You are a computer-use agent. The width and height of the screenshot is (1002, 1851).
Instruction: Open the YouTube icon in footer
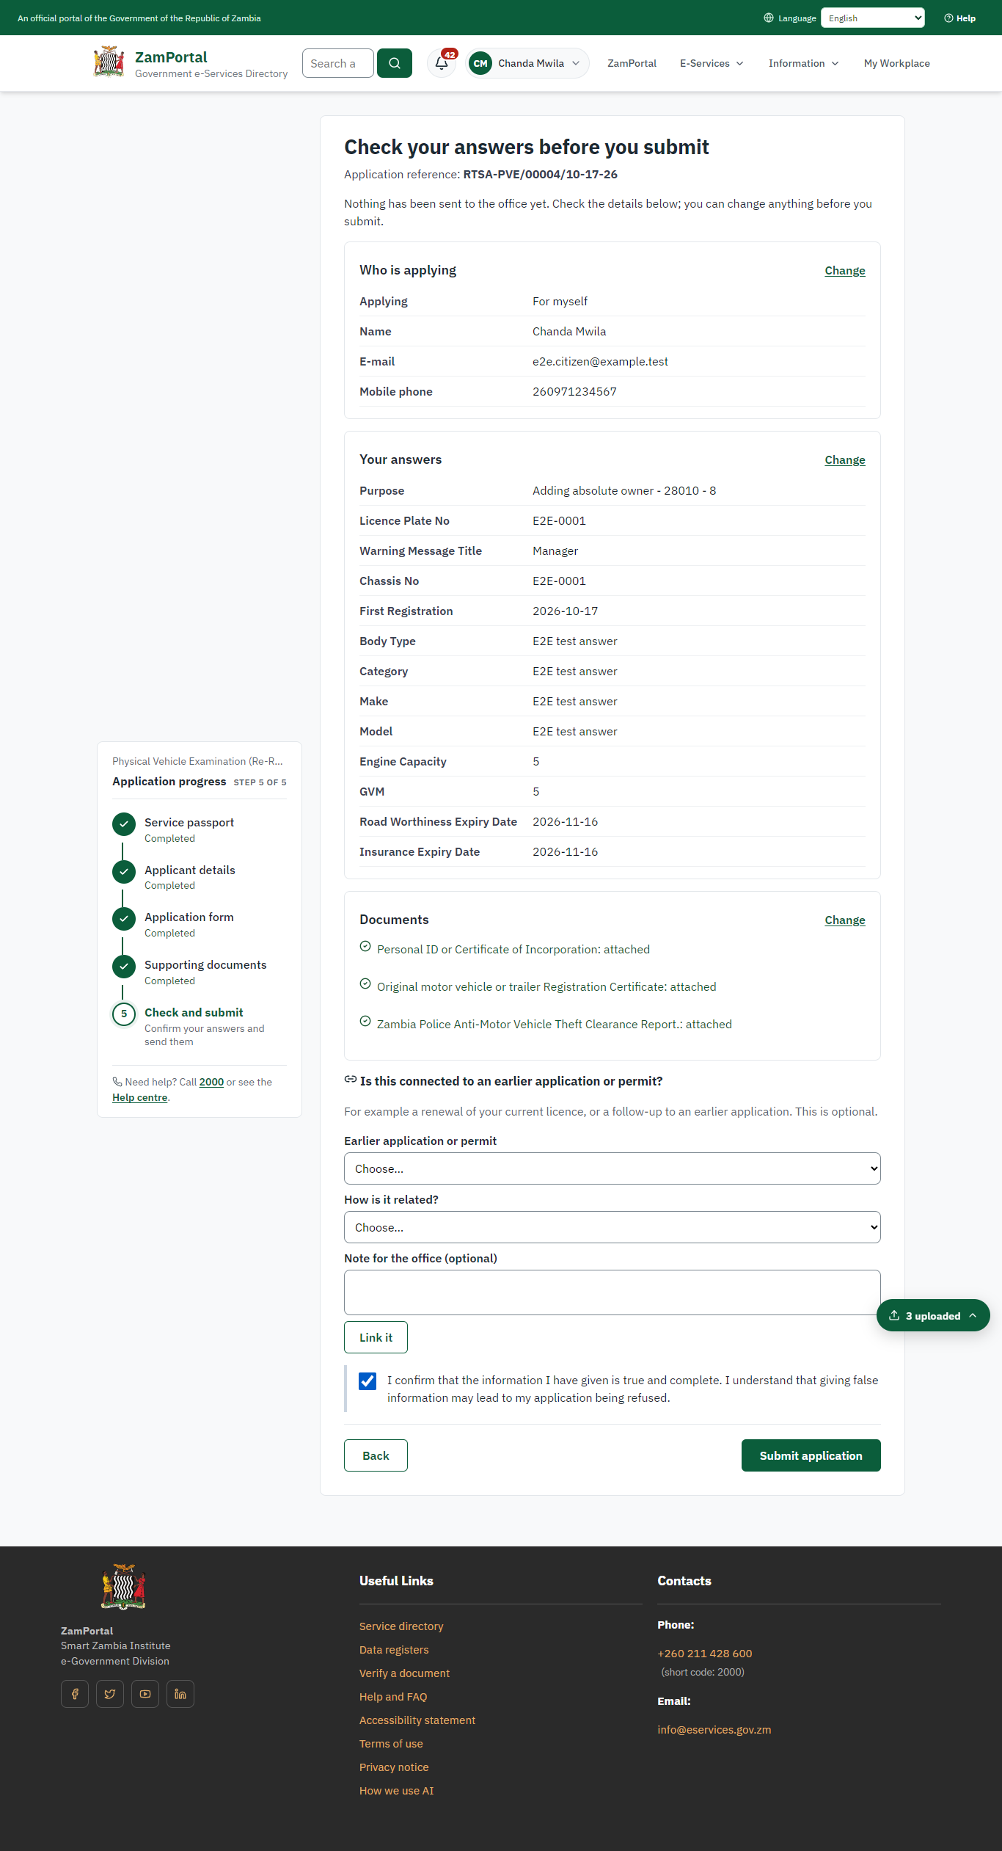pyautogui.click(x=145, y=1694)
